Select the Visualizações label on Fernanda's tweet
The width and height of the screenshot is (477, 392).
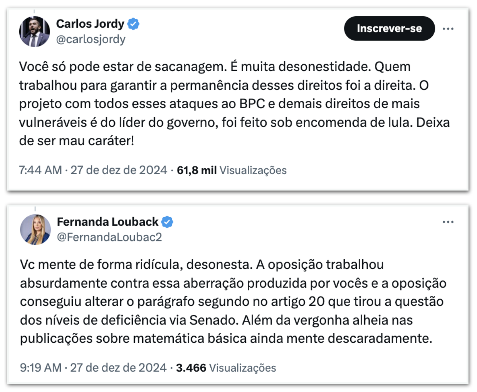click(x=243, y=368)
